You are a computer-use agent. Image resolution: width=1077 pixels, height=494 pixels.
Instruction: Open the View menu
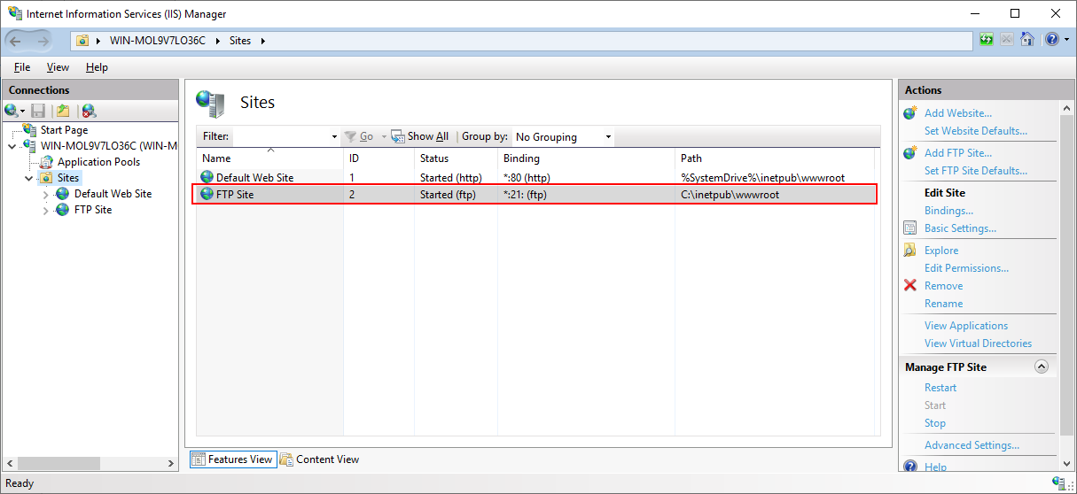pos(58,67)
